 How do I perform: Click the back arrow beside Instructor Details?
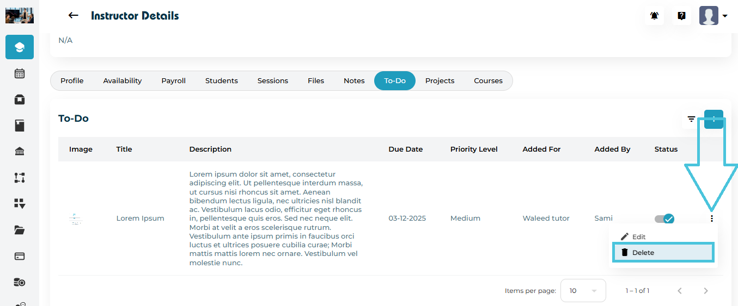(x=74, y=16)
